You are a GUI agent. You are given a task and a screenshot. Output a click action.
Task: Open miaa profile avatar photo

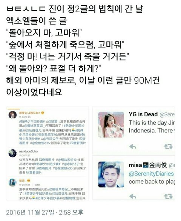pyautogui.click(x=111, y=174)
